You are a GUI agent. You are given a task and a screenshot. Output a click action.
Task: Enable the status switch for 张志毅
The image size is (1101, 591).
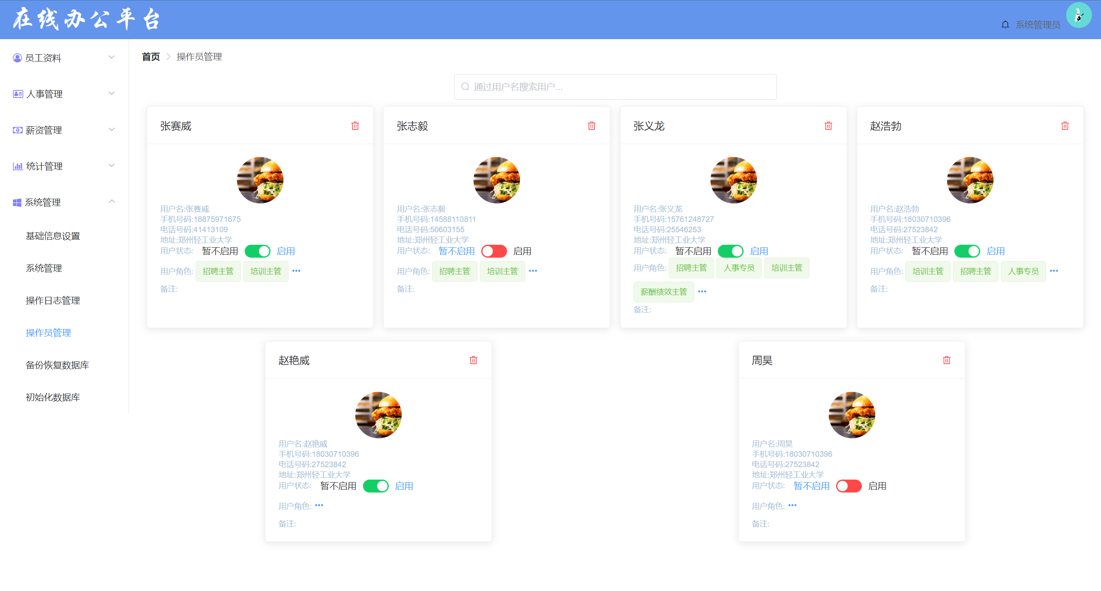(x=494, y=251)
